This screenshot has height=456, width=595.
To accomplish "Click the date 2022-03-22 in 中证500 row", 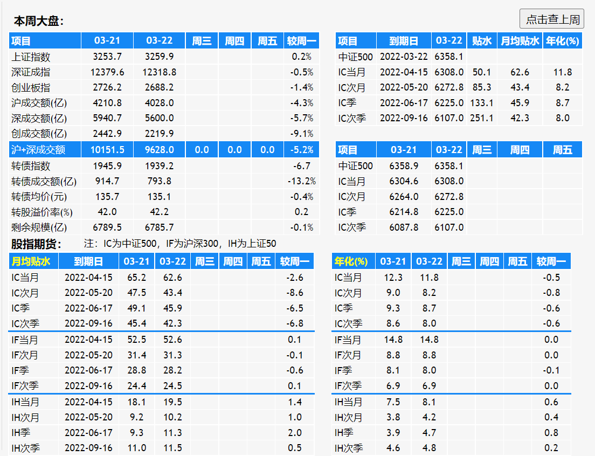I will tap(404, 57).
